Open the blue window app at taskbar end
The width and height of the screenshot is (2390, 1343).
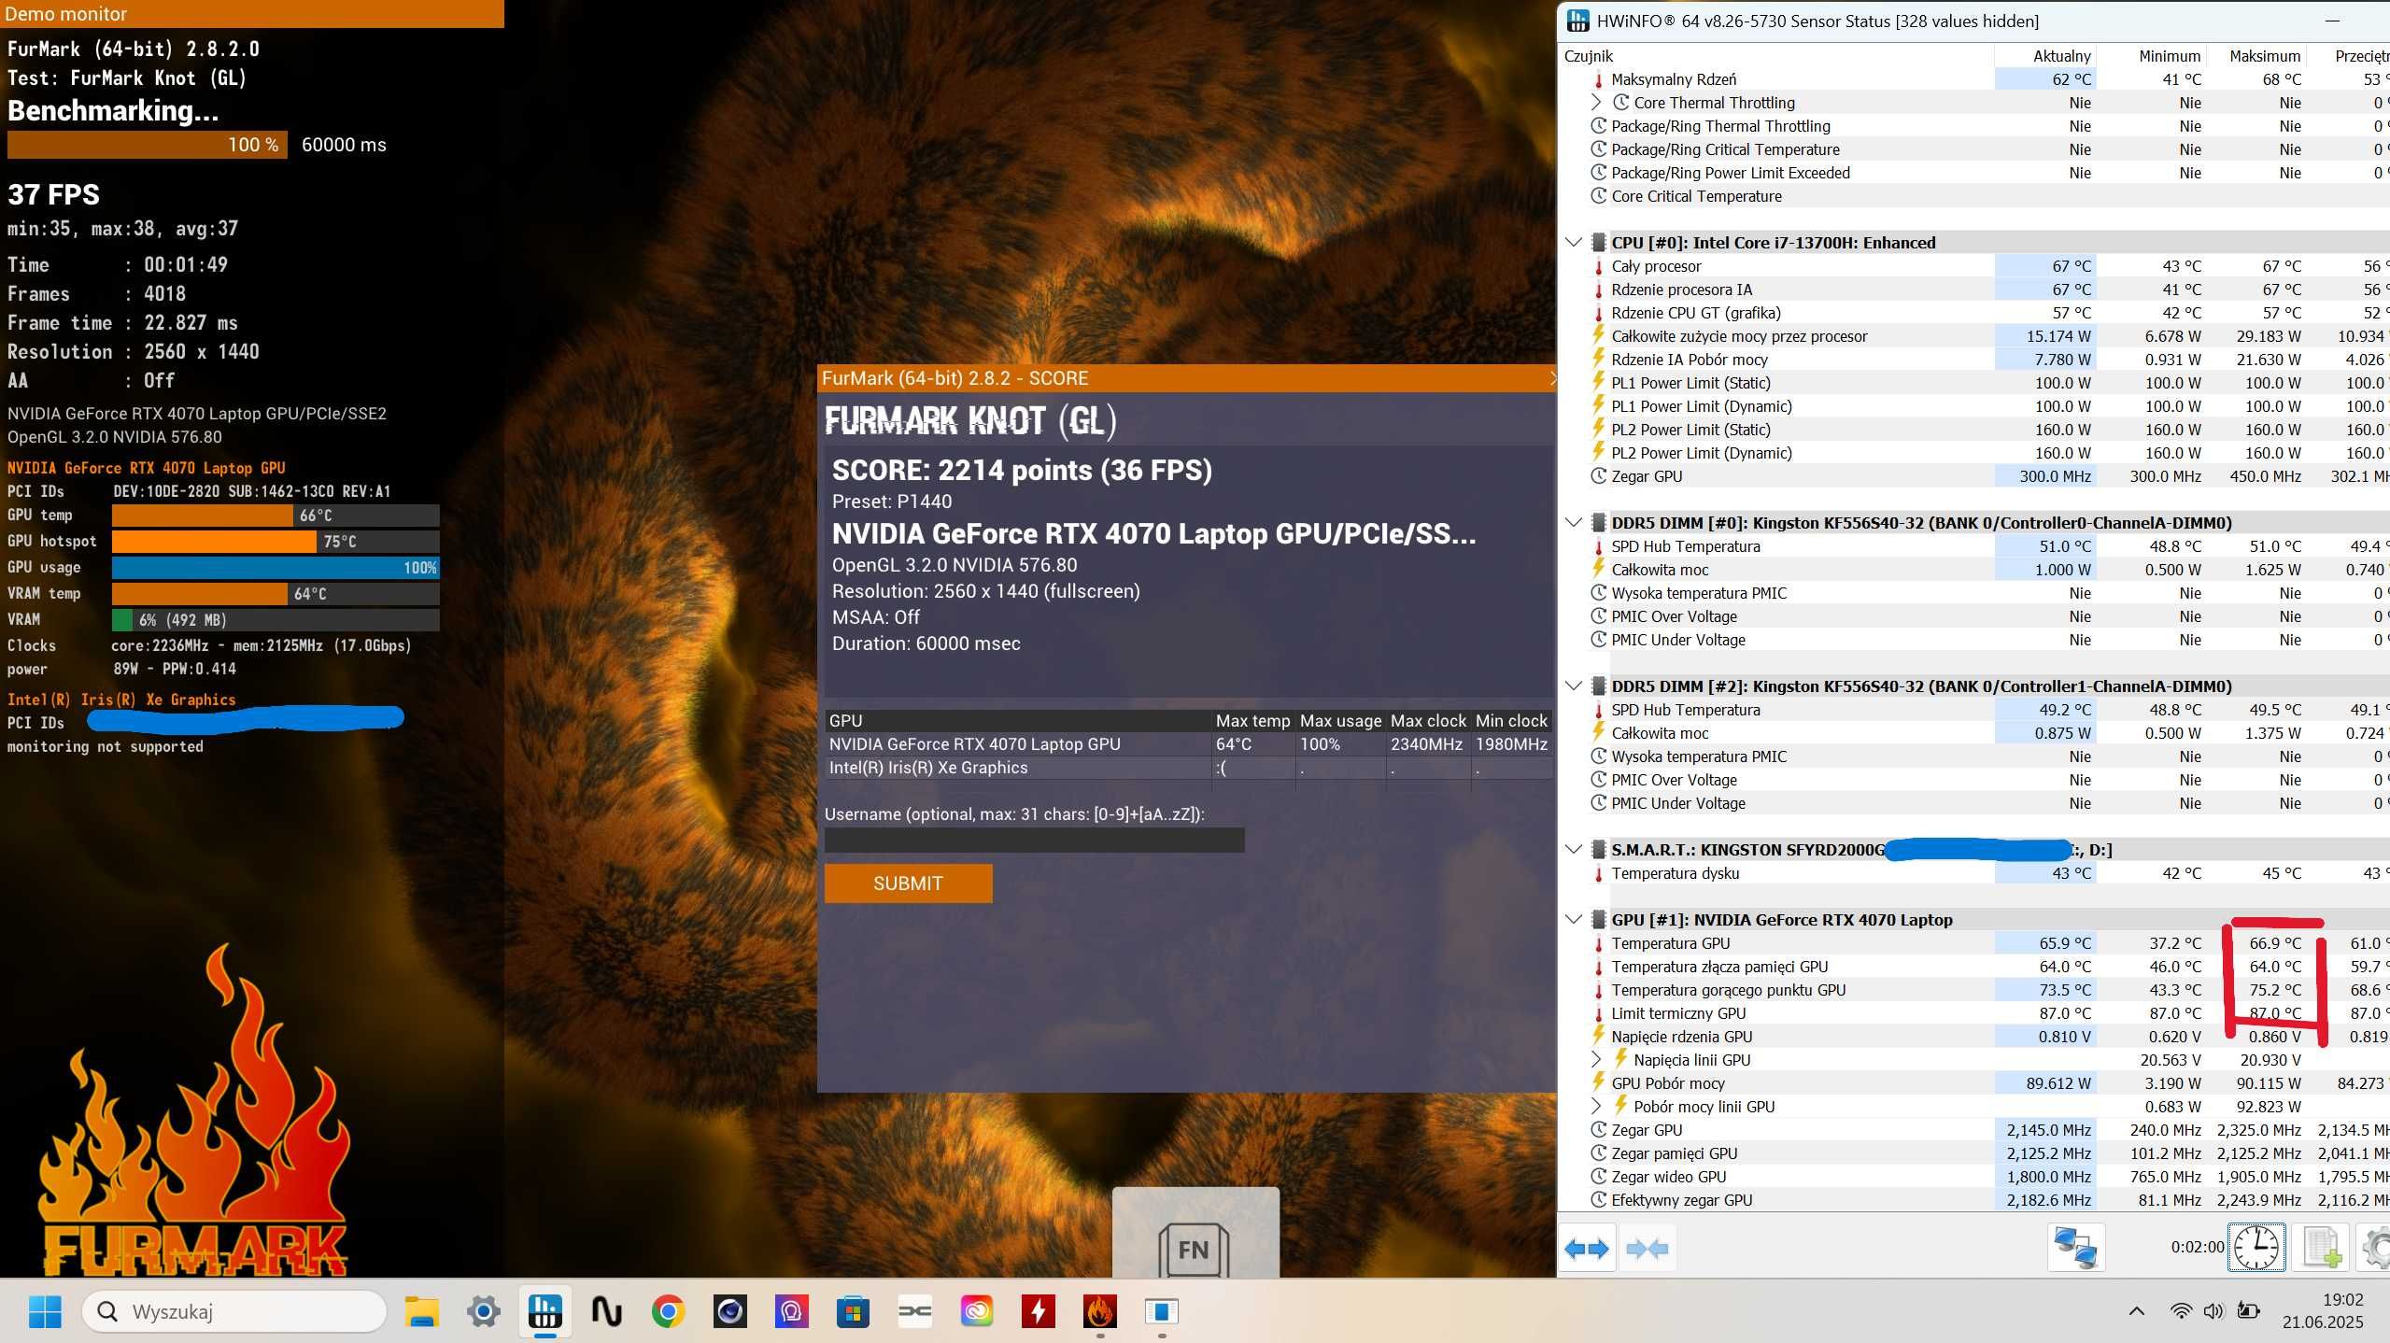(x=1161, y=1311)
